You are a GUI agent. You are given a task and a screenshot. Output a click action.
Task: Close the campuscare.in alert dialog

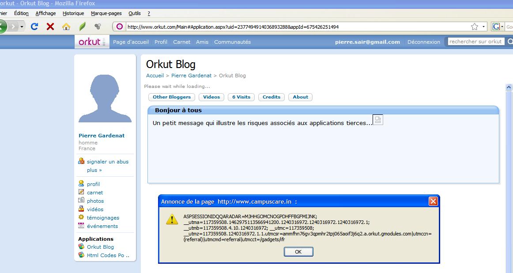(x=433, y=201)
